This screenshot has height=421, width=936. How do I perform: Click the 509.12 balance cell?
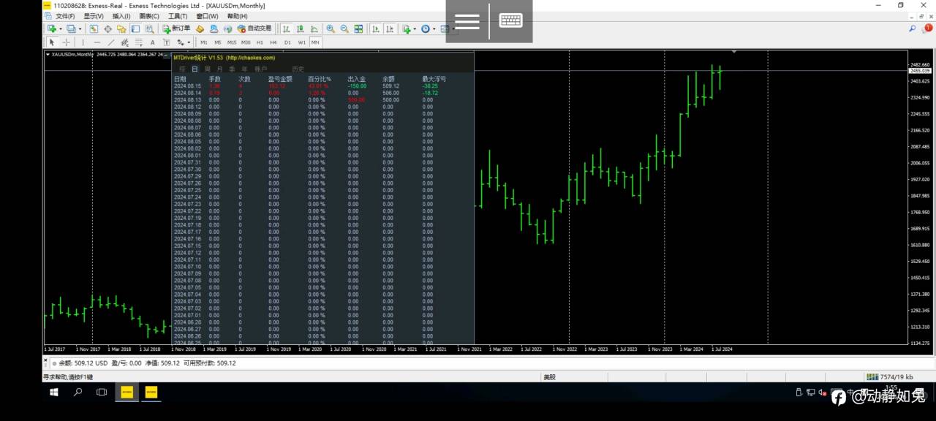(390, 86)
